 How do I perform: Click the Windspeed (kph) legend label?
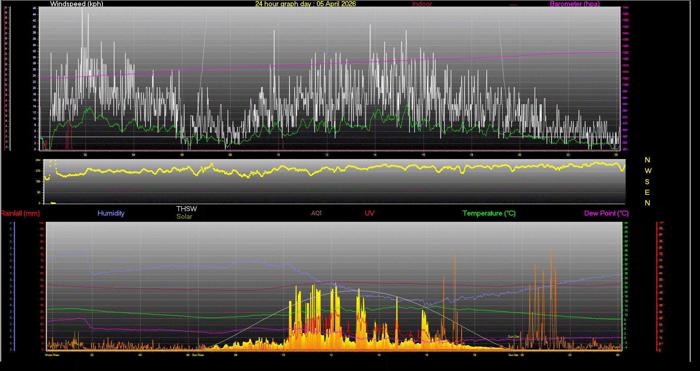click(77, 4)
